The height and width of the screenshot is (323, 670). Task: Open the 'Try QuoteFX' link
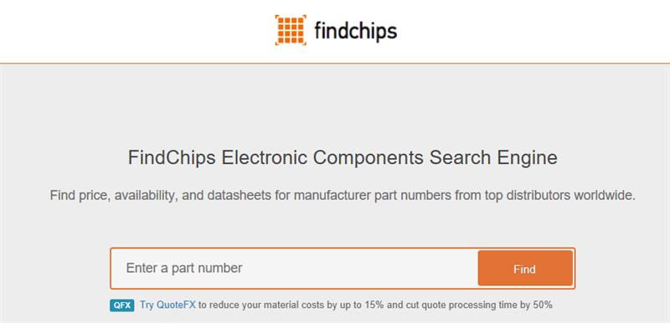pyautogui.click(x=167, y=305)
